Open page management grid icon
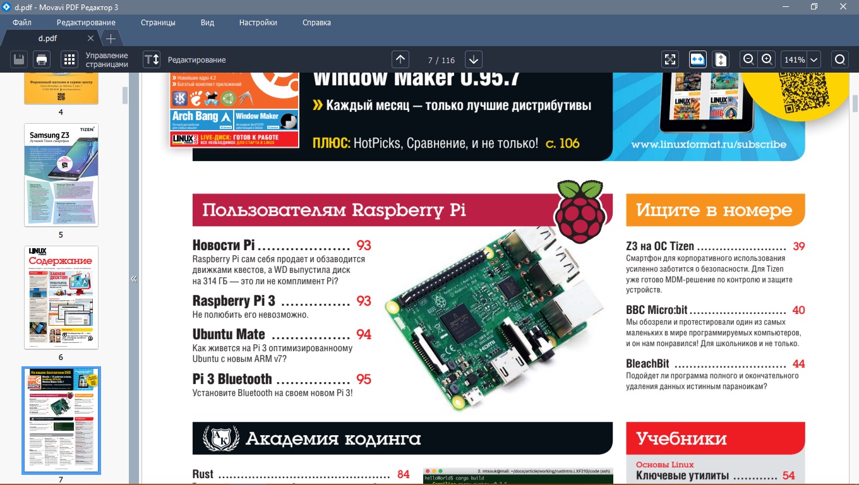 [69, 60]
